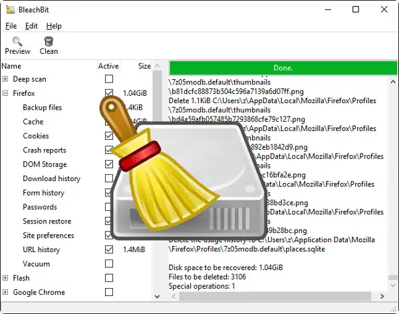This screenshot has width=399, height=314.
Task: Enable the Vacuum checkbox
Action: [x=109, y=263]
